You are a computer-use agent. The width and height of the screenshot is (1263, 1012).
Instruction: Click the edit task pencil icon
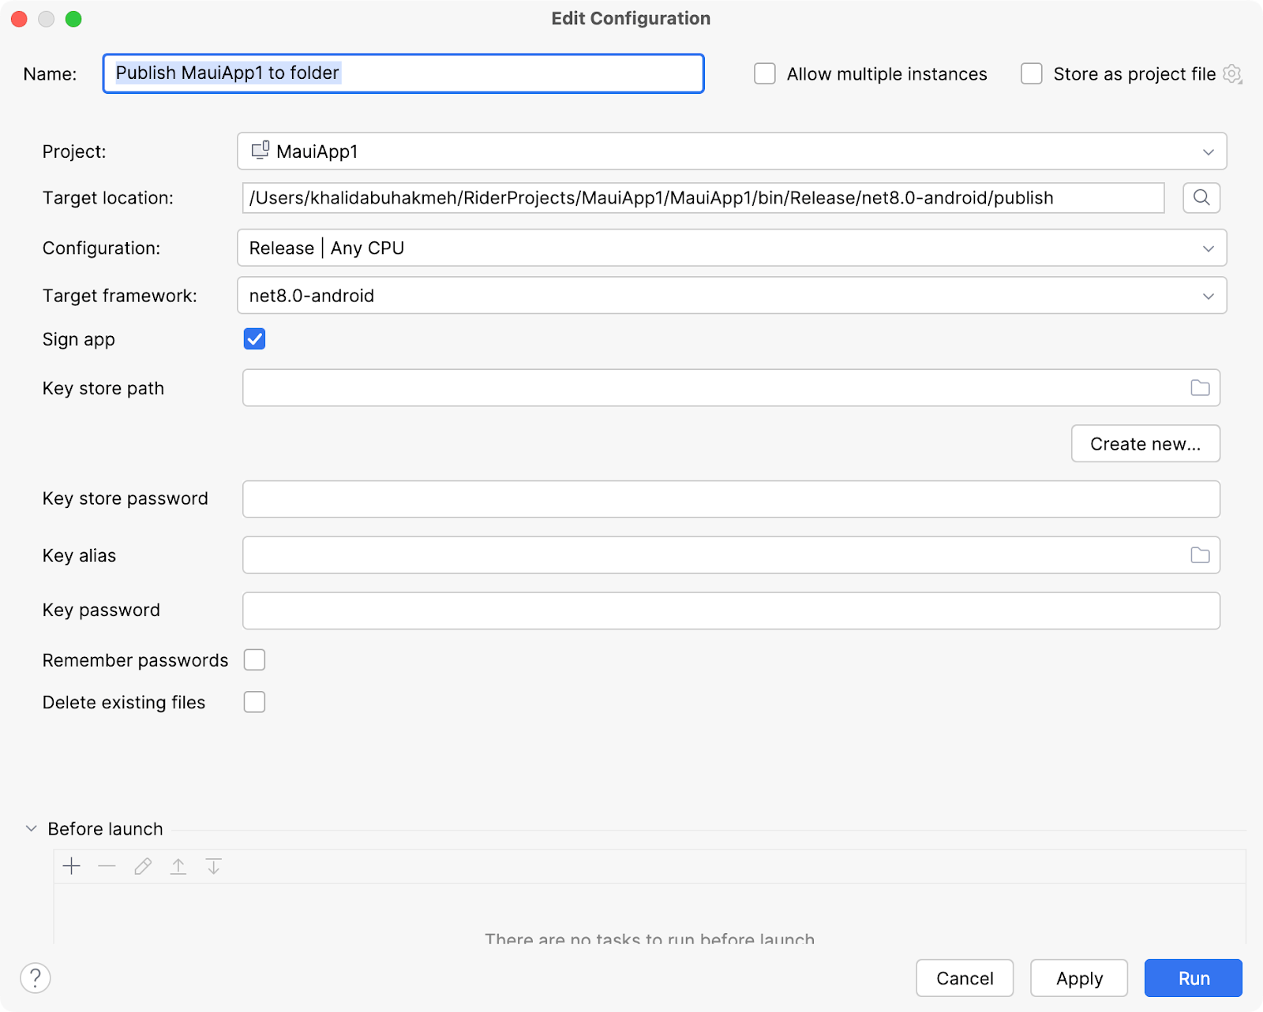143,866
